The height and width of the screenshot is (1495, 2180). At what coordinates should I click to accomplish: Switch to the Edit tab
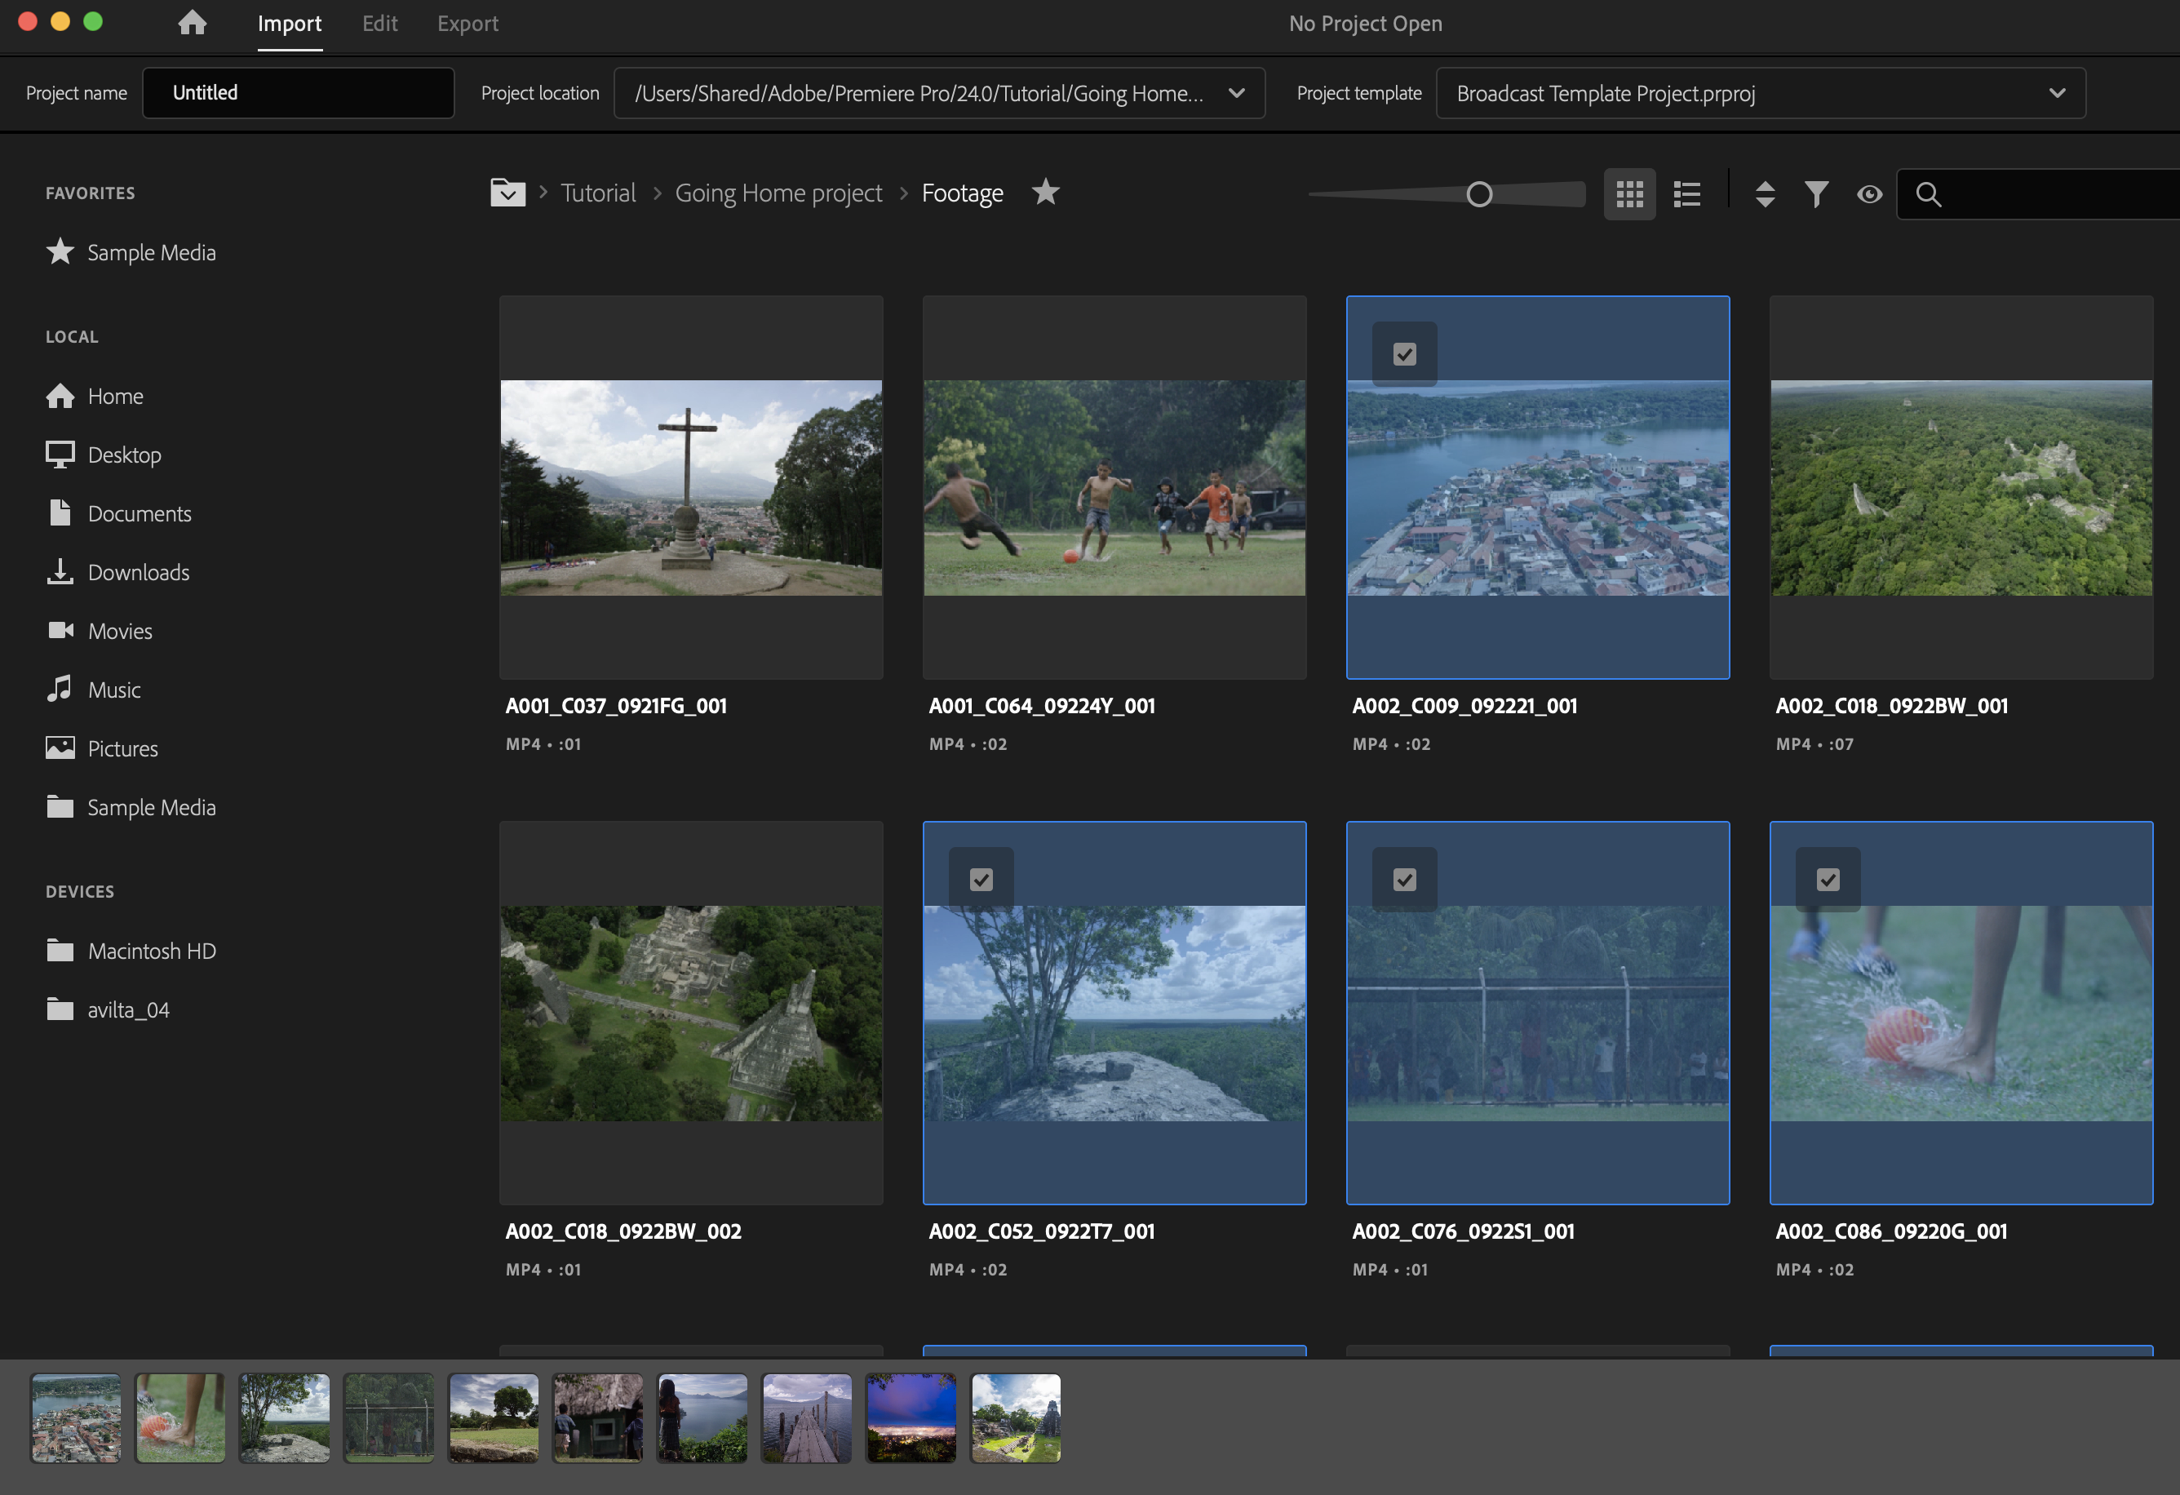pos(380,24)
